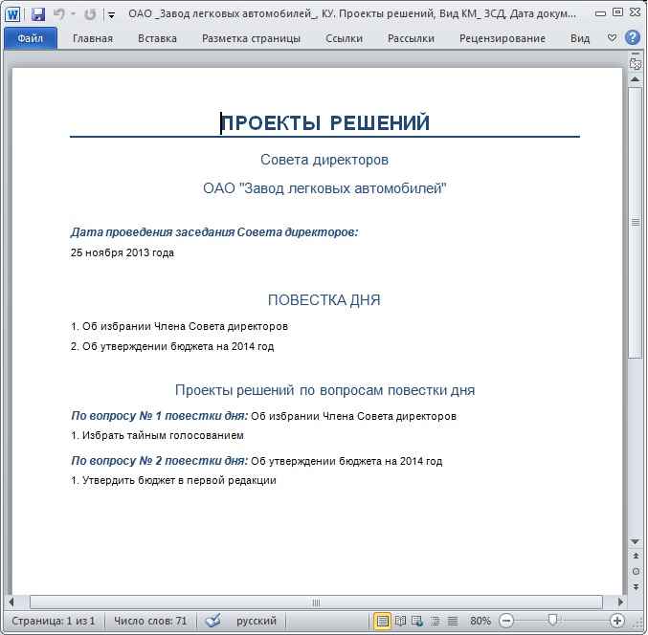This screenshot has width=648, height=635.
Task: Repeat the last action with the redo icon
Action: click(x=90, y=14)
